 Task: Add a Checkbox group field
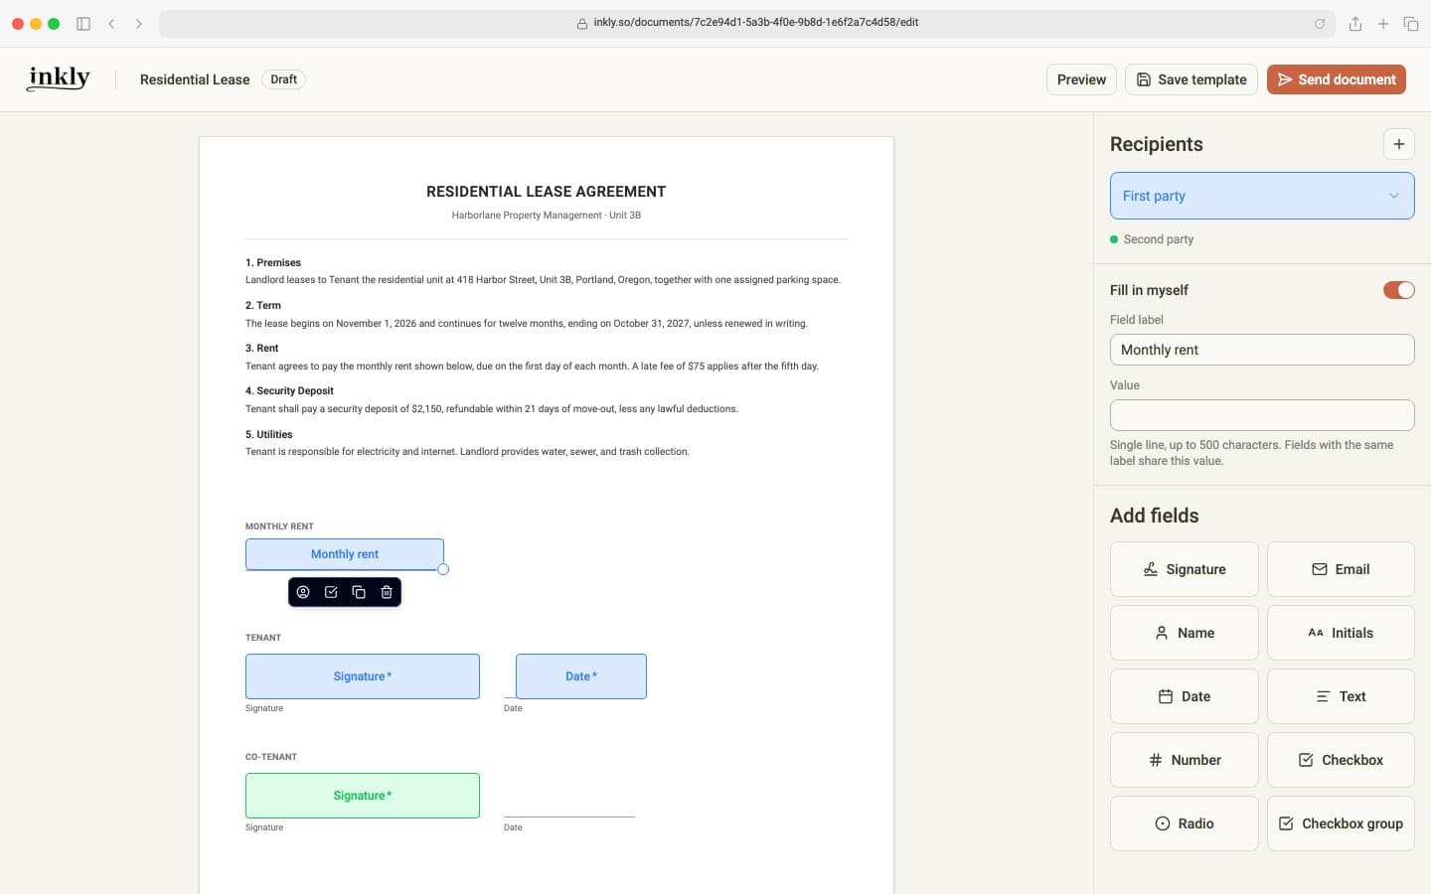1341,823
